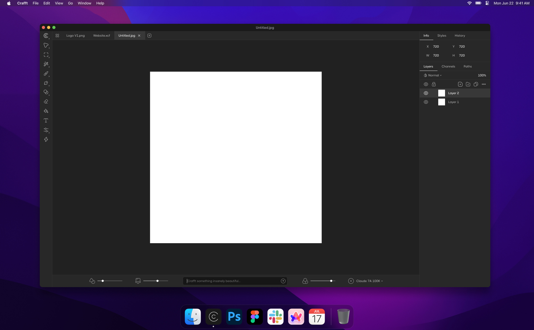Image resolution: width=534 pixels, height=330 pixels.
Task: Open a new document tab
Action: coord(149,36)
